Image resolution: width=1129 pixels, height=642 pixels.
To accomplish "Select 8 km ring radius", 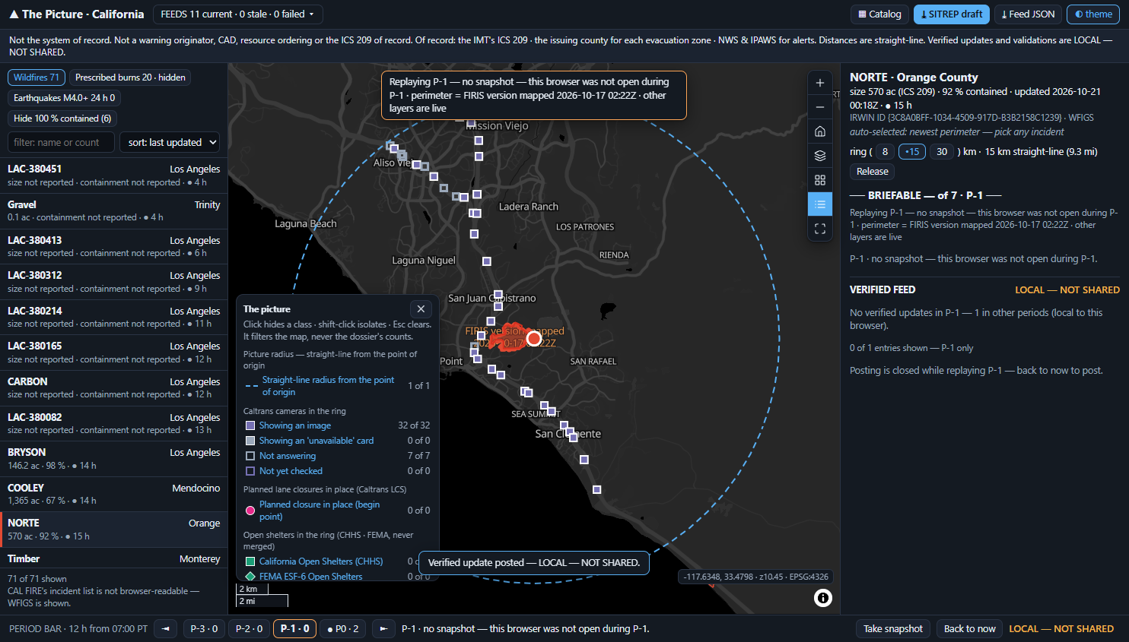I will [x=885, y=152].
